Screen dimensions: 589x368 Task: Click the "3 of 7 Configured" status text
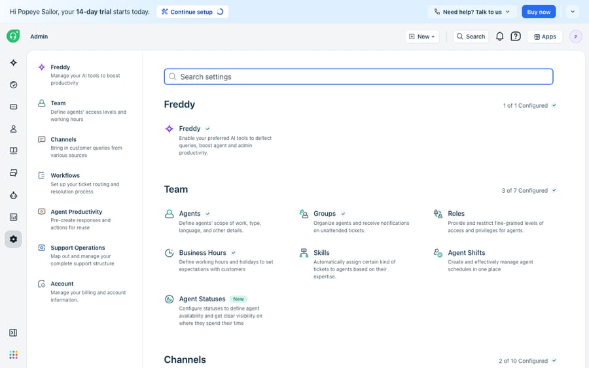[524, 191]
